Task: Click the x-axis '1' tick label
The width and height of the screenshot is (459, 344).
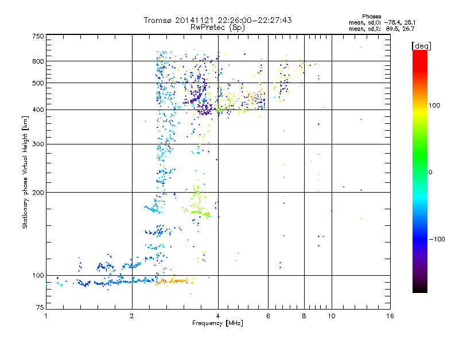Action: pos(46,316)
